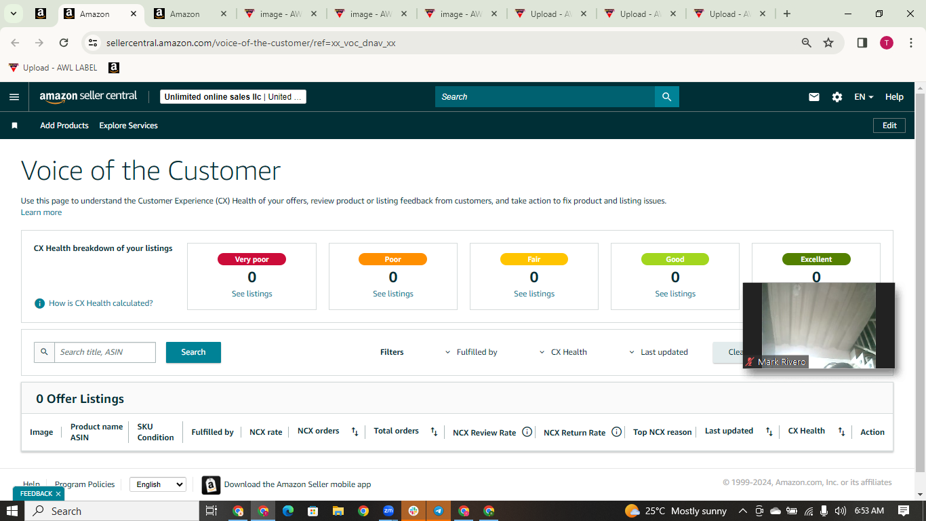
Task: Click the info icon beside CX Health calculated
Action: click(x=40, y=303)
